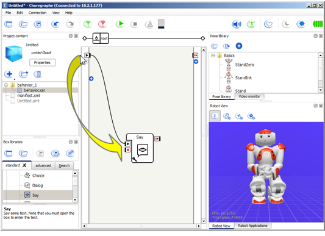The image size is (325, 236).
Task: Click the Say box onStop red X input
Action: (128, 150)
